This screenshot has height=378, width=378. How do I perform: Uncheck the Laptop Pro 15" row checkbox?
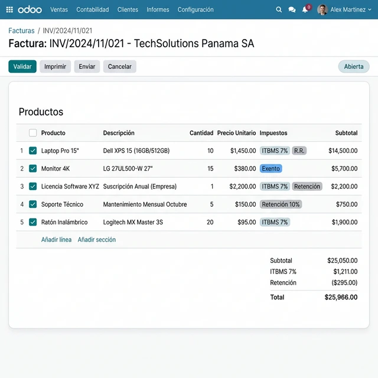click(x=33, y=151)
